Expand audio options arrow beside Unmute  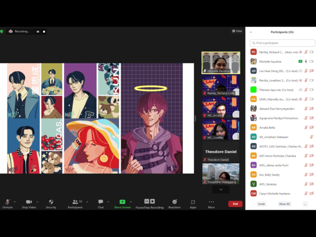click(x=14, y=202)
